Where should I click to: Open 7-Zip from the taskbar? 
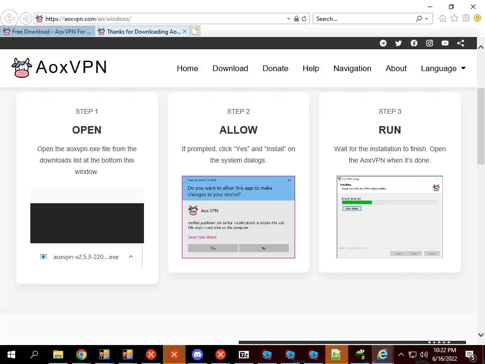coord(244,355)
